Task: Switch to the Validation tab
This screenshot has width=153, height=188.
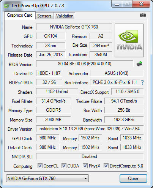Action: tap(65, 16)
